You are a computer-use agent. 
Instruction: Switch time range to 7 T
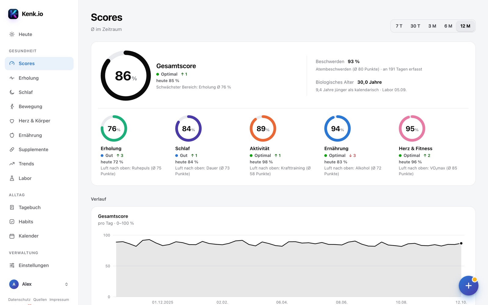click(x=399, y=26)
